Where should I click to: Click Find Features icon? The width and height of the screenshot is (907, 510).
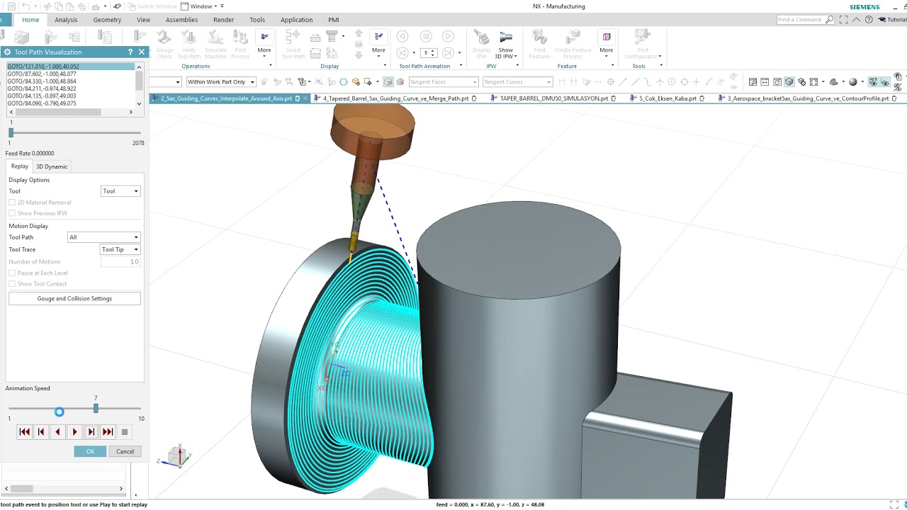point(539,38)
